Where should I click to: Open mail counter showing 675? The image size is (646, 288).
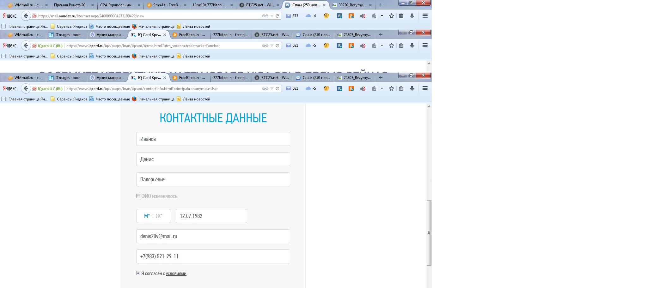point(292,16)
